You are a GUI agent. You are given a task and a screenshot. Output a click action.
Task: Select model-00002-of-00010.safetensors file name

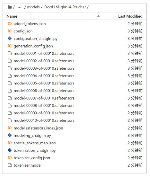[44, 61]
